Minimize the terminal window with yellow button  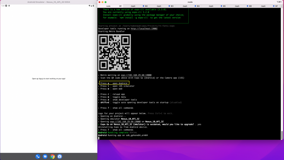[x=103, y=2]
